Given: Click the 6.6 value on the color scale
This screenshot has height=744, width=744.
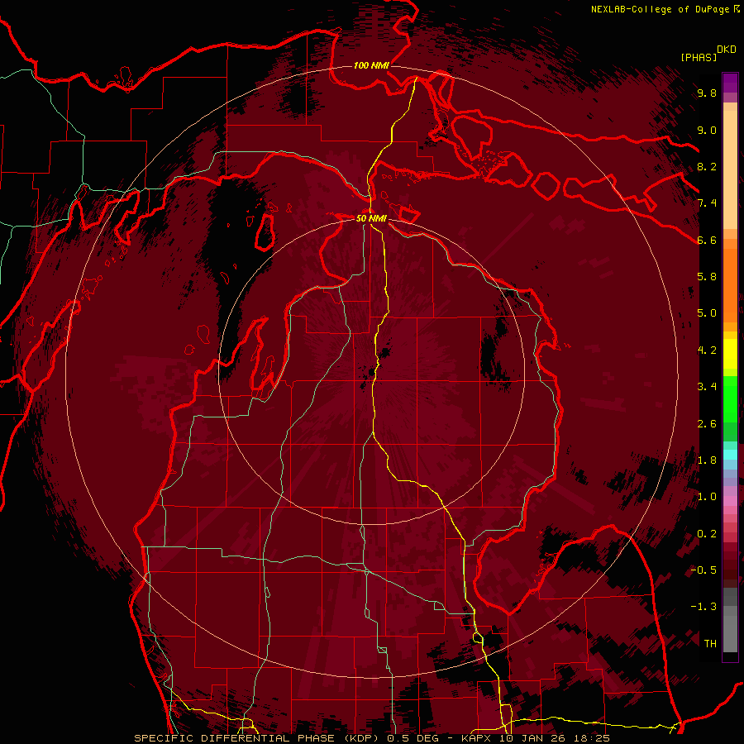Looking at the screenshot, I should pyautogui.click(x=707, y=240).
